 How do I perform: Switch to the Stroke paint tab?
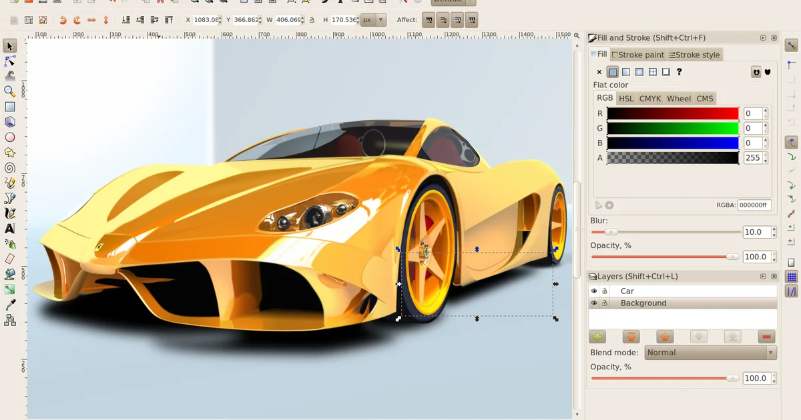click(638, 55)
